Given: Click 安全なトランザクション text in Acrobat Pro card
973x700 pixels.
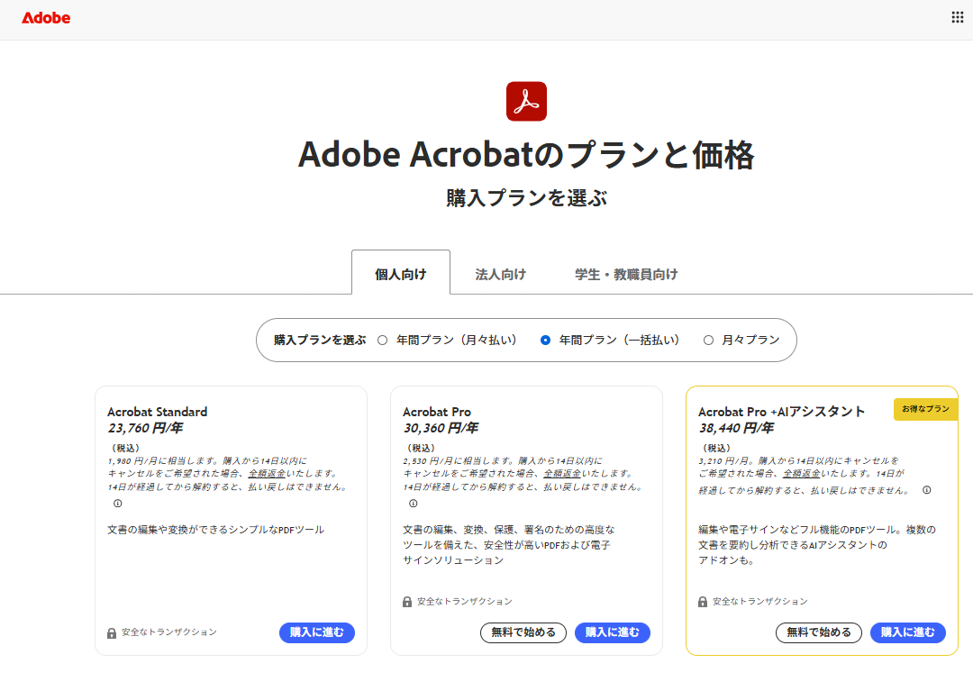Looking at the screenshot, I should pyautogui.click(x=465, y=601).
